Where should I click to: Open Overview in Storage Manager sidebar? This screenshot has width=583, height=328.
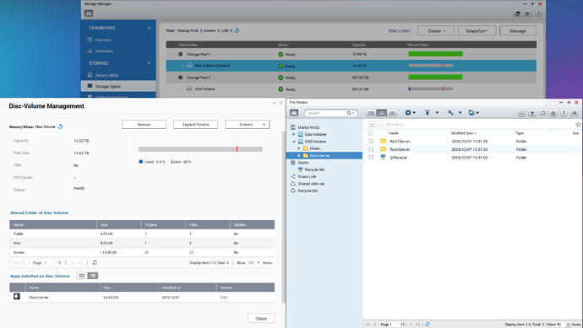(102, 40)
